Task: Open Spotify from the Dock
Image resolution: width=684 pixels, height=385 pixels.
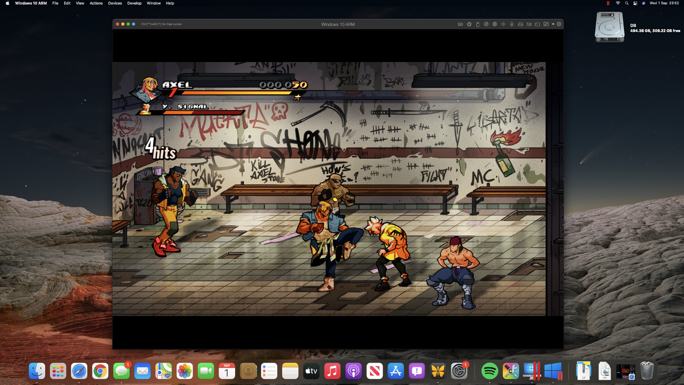Action: click(x=489, y=371)
